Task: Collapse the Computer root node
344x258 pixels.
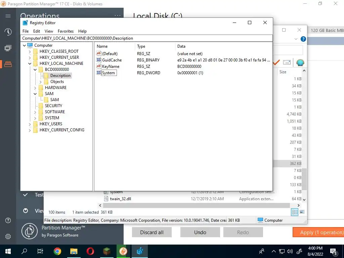Action: point(24,45)
